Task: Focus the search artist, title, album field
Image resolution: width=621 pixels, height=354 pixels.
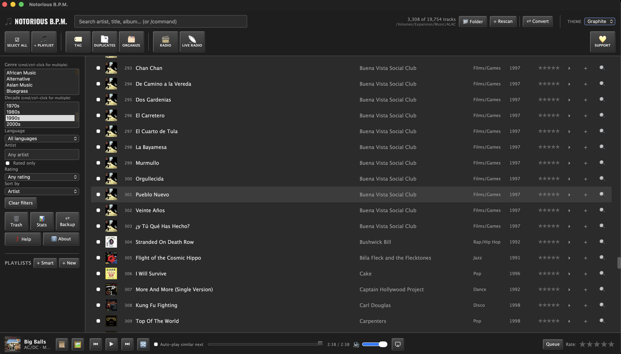Action: click(161, 21)
